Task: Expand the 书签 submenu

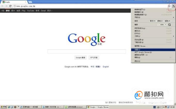Action: click(x=153, y=17)
